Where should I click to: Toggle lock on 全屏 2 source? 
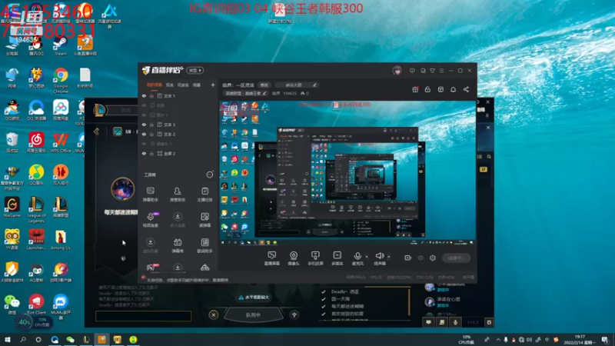pyautogui.click(x=151, y=153)
